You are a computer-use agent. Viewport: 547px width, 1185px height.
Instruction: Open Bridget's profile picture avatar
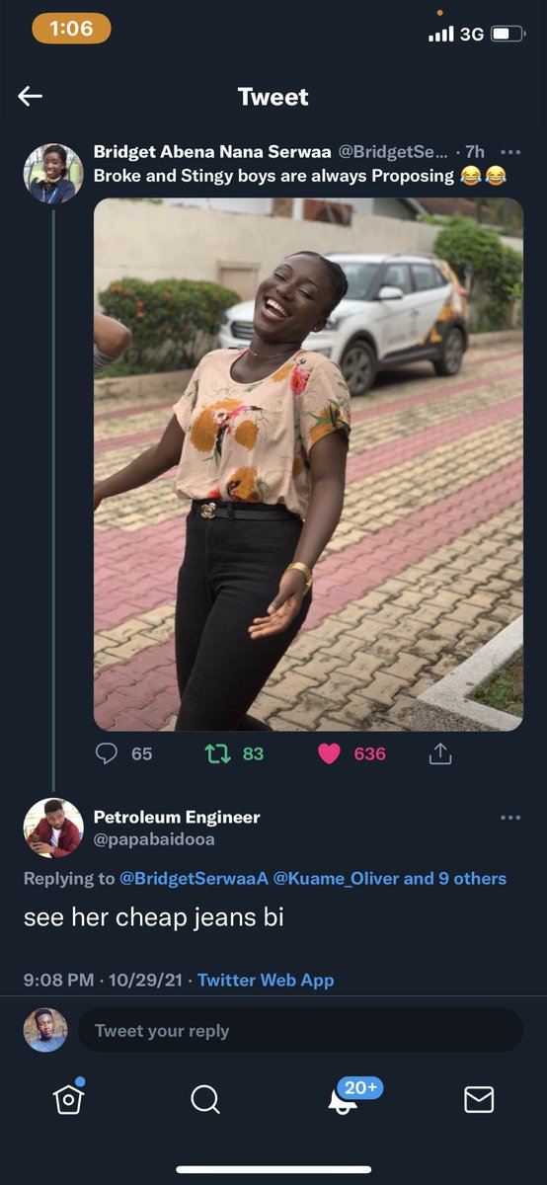[52, 173]
